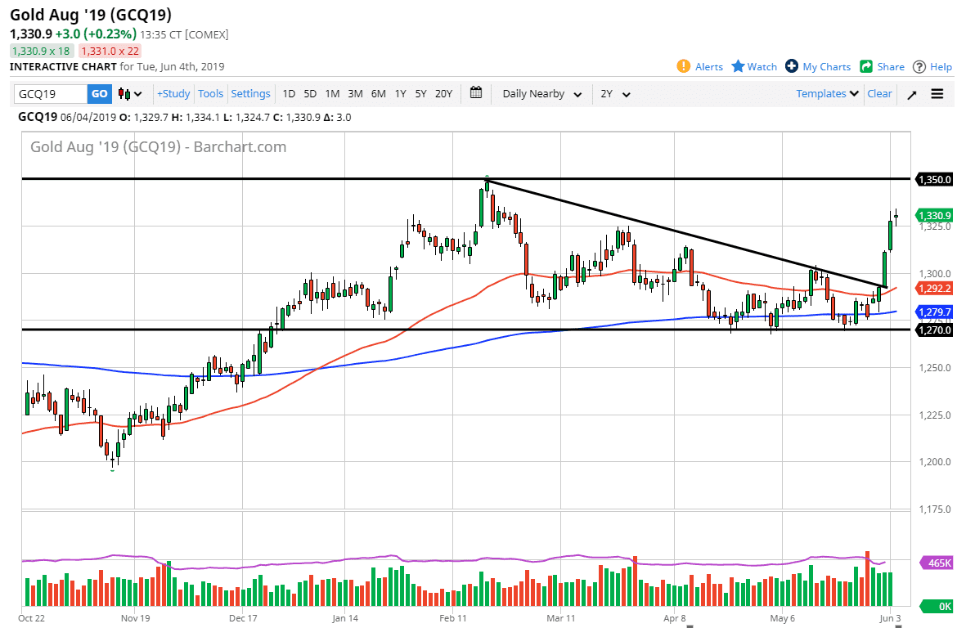Screen dimensions: 957x628
Task: Open the 2Y period dropdown
Action: [615, 94]
